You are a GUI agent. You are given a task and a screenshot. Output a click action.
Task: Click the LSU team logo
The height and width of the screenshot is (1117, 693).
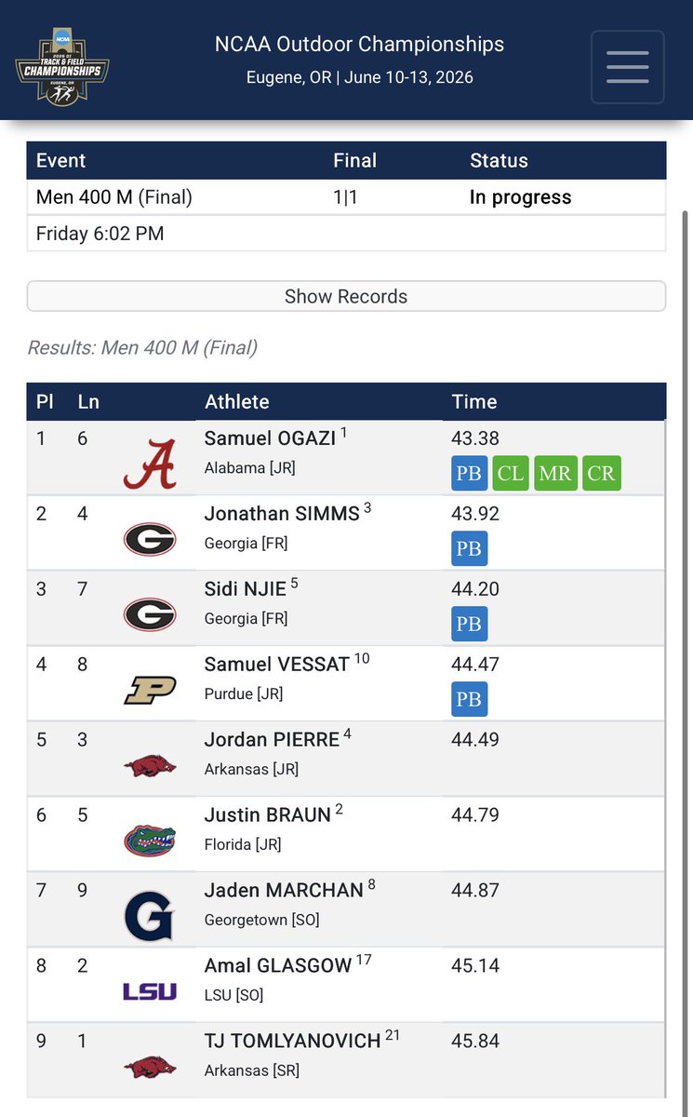(x=150, y=991)
